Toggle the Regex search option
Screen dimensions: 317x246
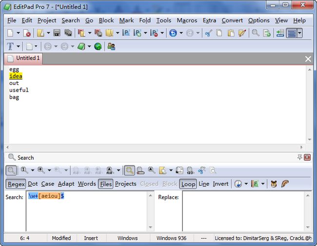(x=16, y=184)
